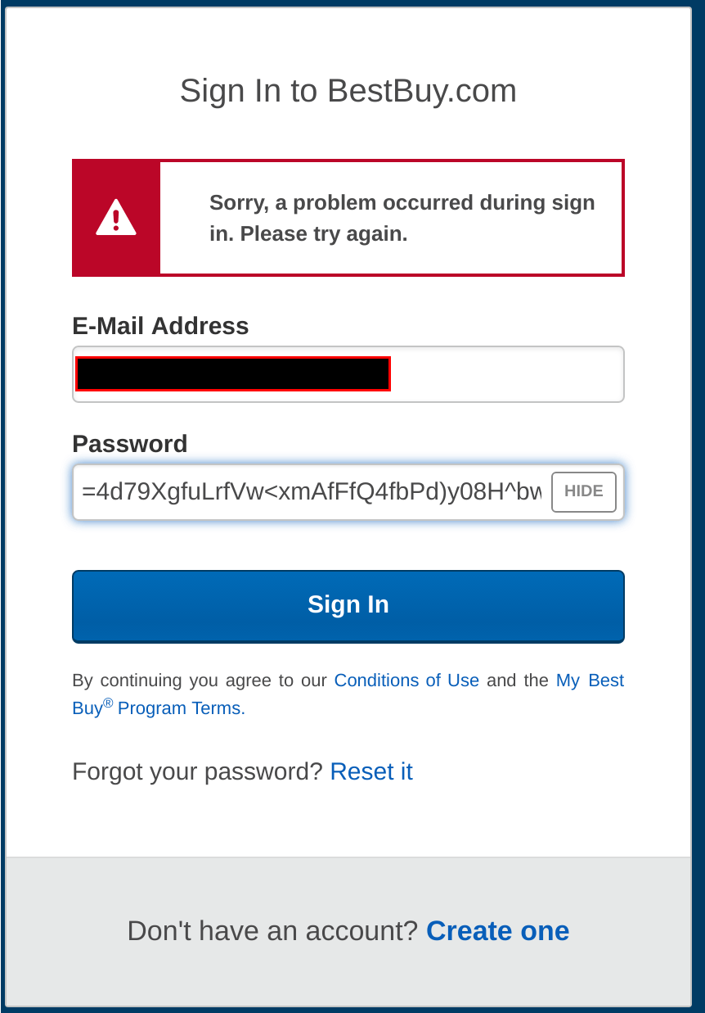The width and height of the screenshot is (705, 1013).
Task: Click the blacked-out email address text
Action: (233, 374)
